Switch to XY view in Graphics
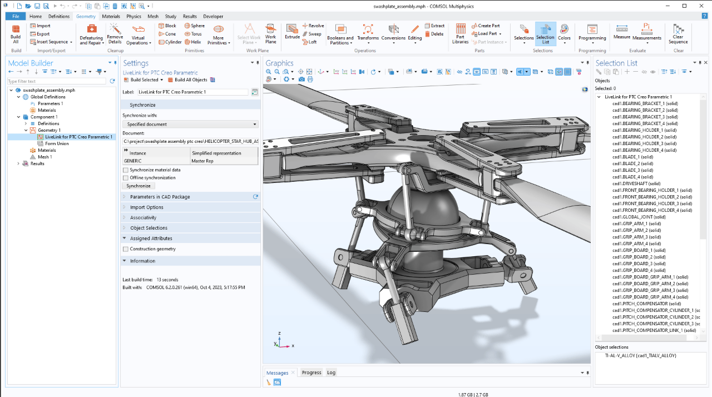The width and height of the screenshot is (712, 397). pyautogui.click(x=336, y=72)
